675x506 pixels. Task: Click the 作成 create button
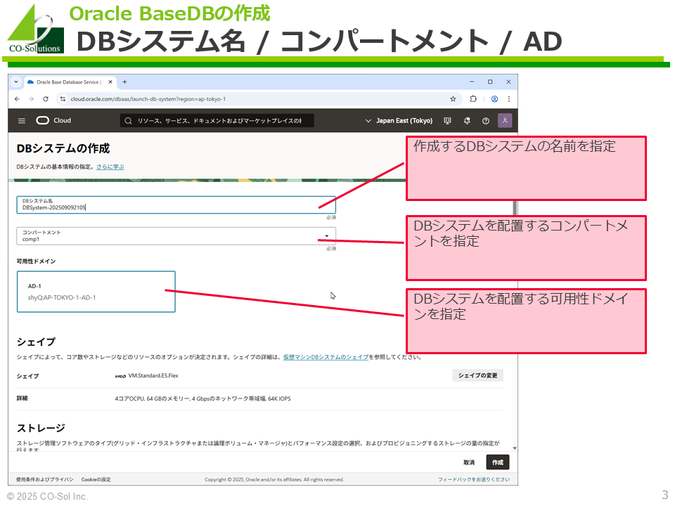coord(498,462)
